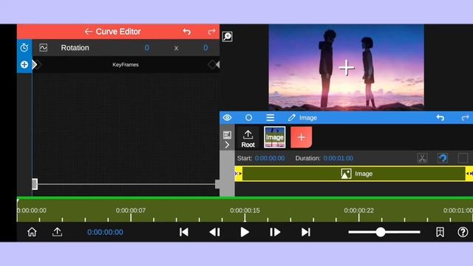Click the scissors split clip icon
The width and height of the screenshot is (473, 266).
coord(422,158)
